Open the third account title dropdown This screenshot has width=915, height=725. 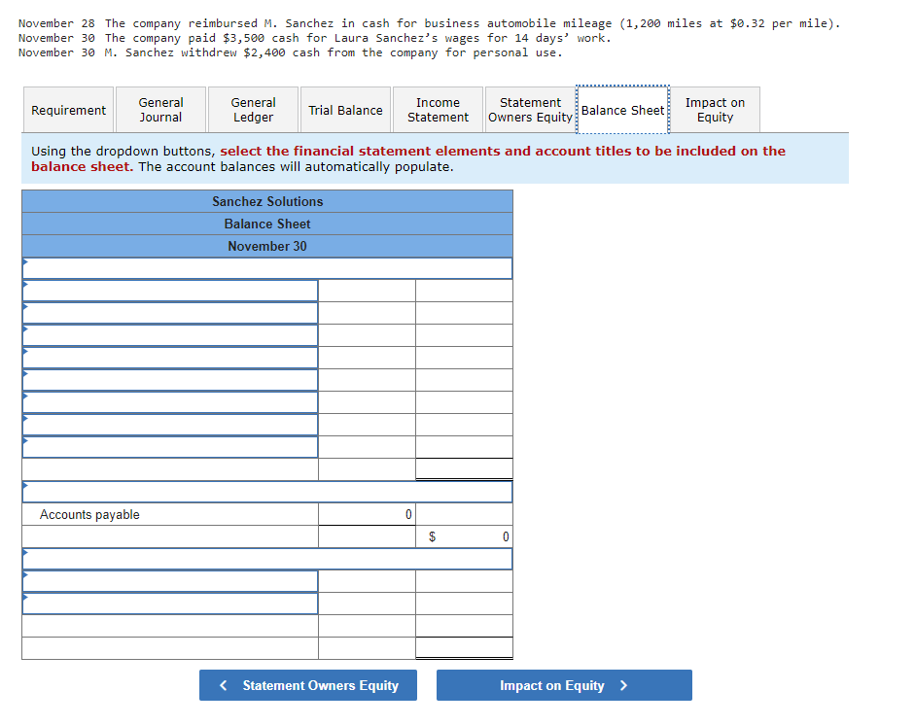coord(170,334)
